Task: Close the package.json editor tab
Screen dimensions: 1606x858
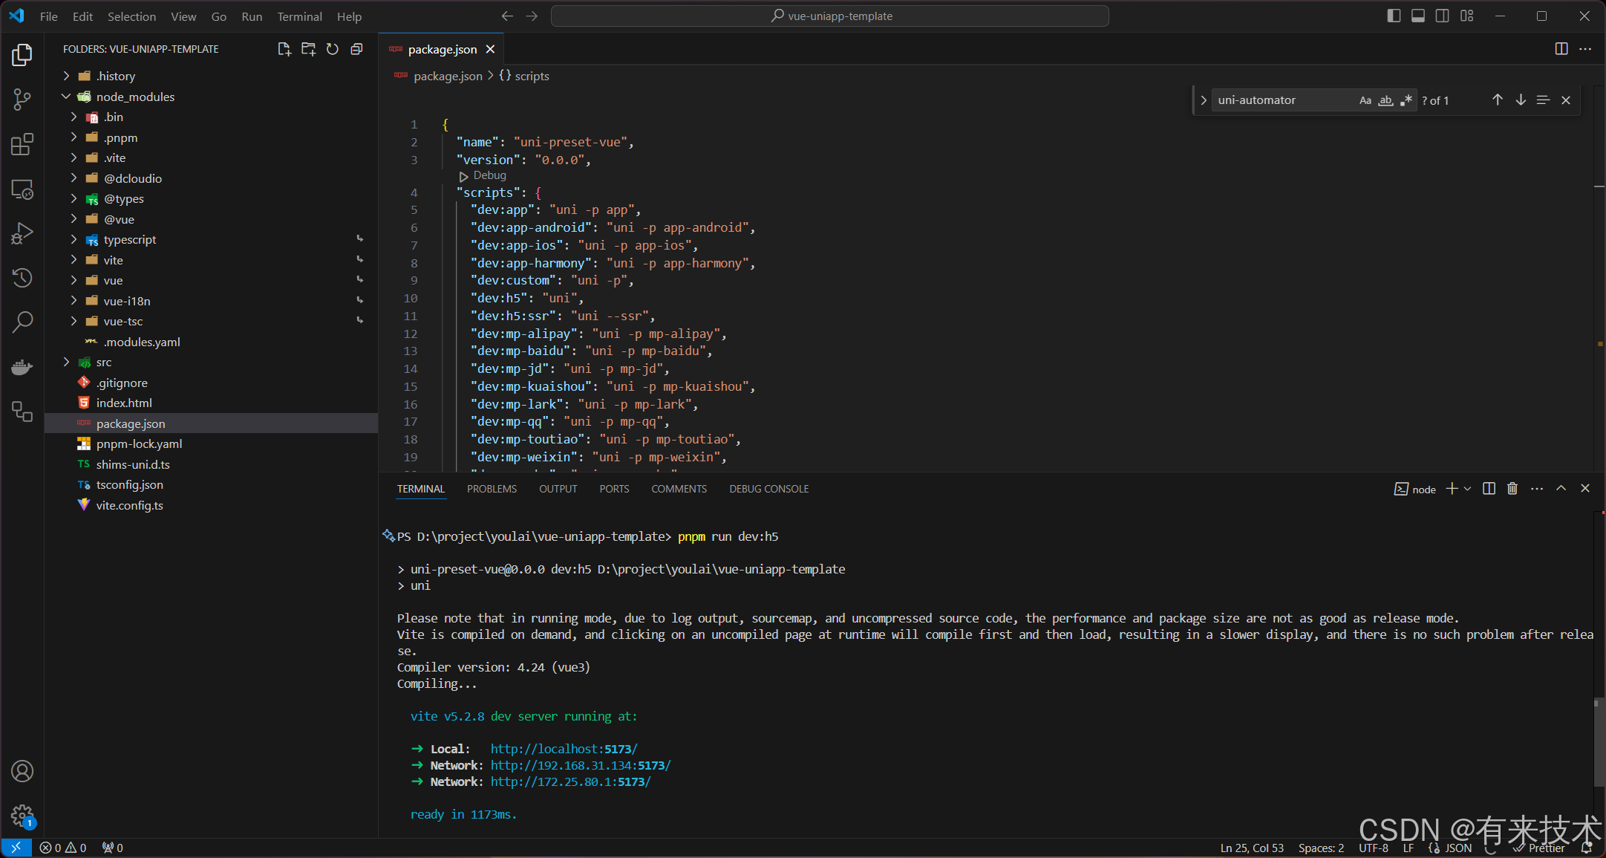Action: [x=490, y=49]
